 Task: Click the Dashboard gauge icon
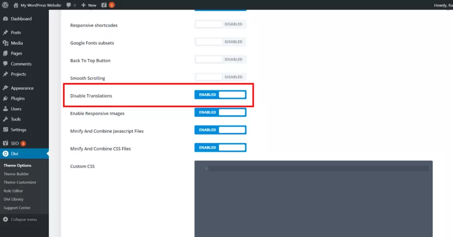click(x=6, y=19)
